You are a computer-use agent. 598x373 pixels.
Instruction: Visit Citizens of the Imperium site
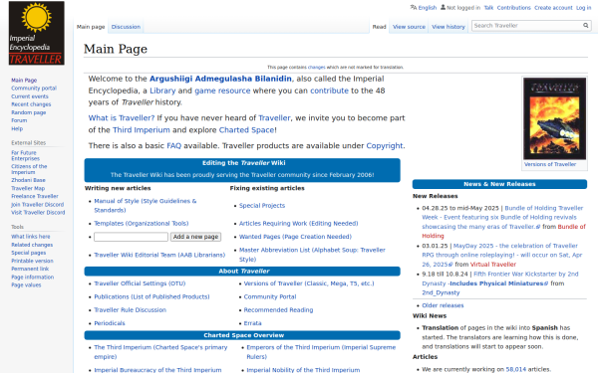click(x=29, y=169)
